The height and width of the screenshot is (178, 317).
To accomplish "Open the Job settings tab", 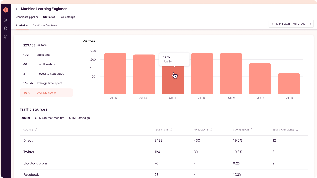I will pos(67,17).
